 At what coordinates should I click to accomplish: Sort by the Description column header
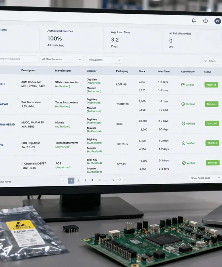pyautogui.click(x=28, y=70)
